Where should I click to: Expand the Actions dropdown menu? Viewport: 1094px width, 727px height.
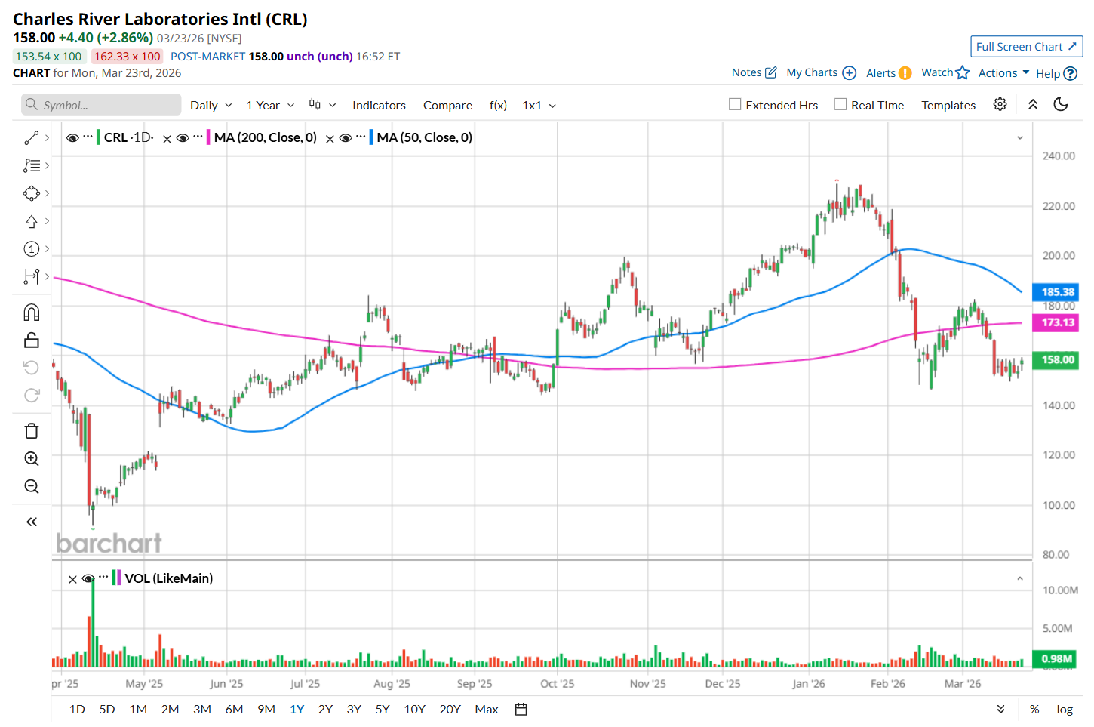point(1003,73)
